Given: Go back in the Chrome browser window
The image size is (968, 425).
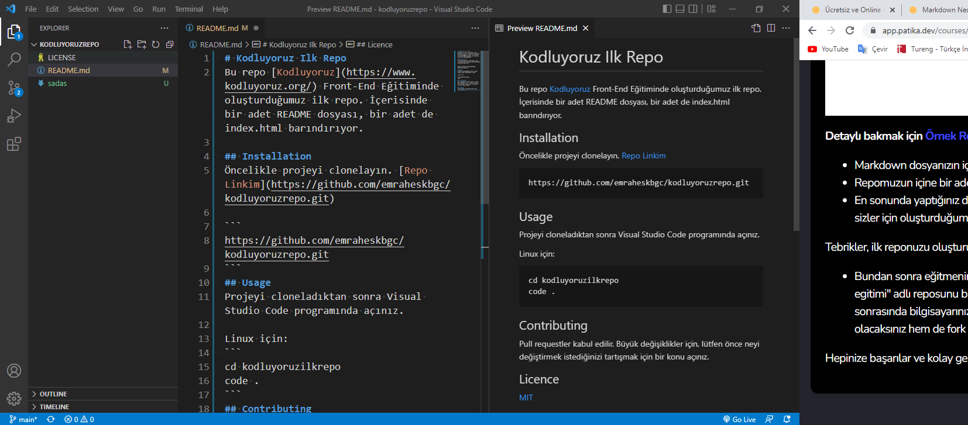Looking at the screenshot, I should coord(812,30).
